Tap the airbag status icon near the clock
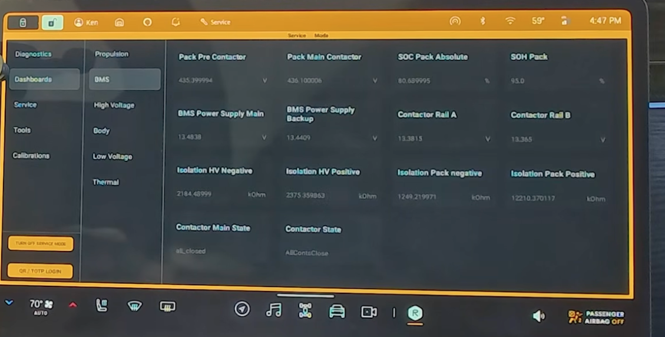665x337 pixels. point(564,21)
